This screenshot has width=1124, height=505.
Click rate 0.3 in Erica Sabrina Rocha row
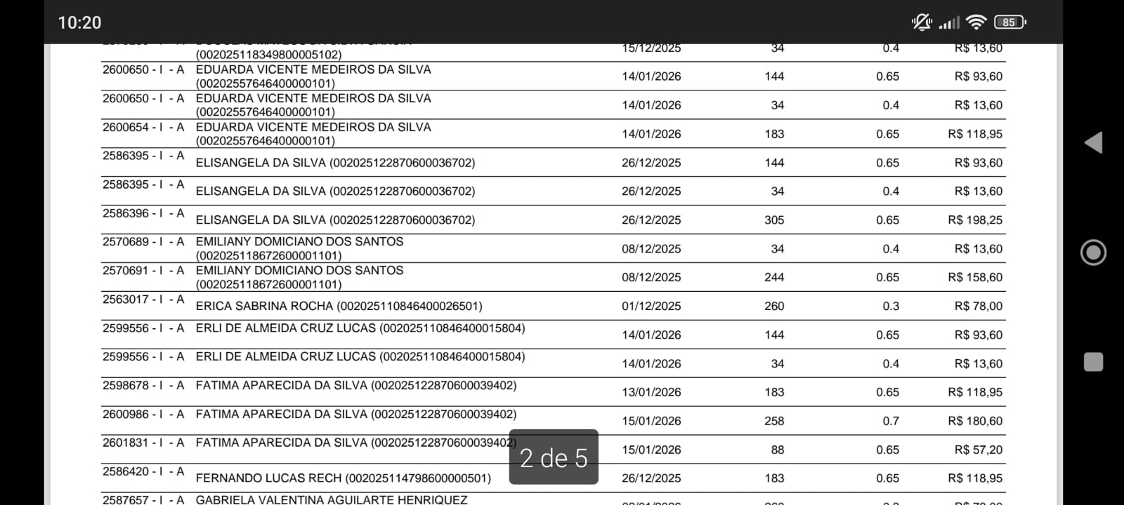[x=891, y=307]
